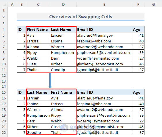
Task: Select row 4 header
Action: 4,30
